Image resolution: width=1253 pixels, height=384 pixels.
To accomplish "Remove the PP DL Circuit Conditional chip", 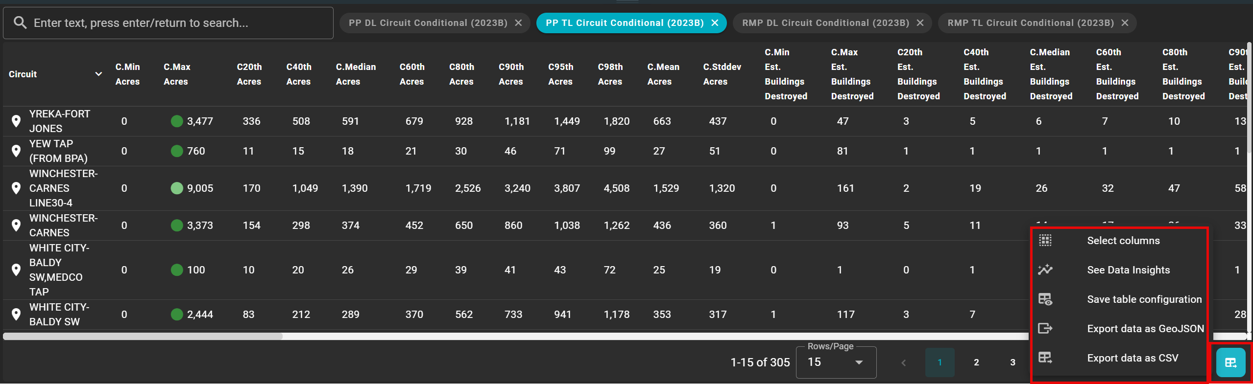I will pyautogui.click(x=519, y=23).
